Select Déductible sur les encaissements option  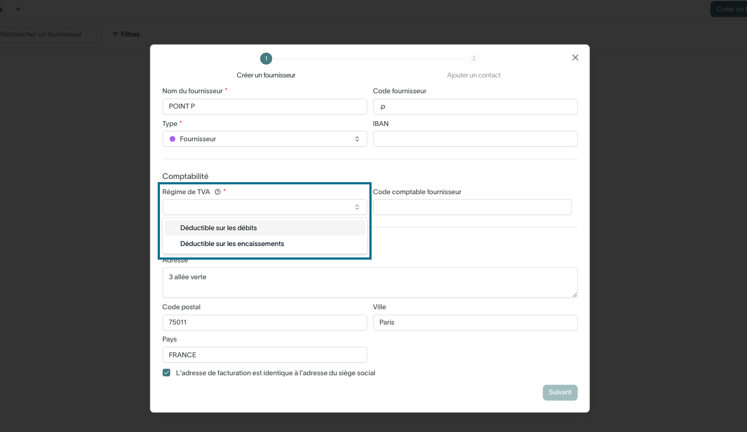pyautogui.click(x=265, y=244)
